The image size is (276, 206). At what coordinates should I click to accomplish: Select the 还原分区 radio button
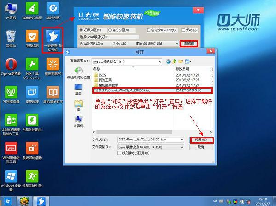81,30
